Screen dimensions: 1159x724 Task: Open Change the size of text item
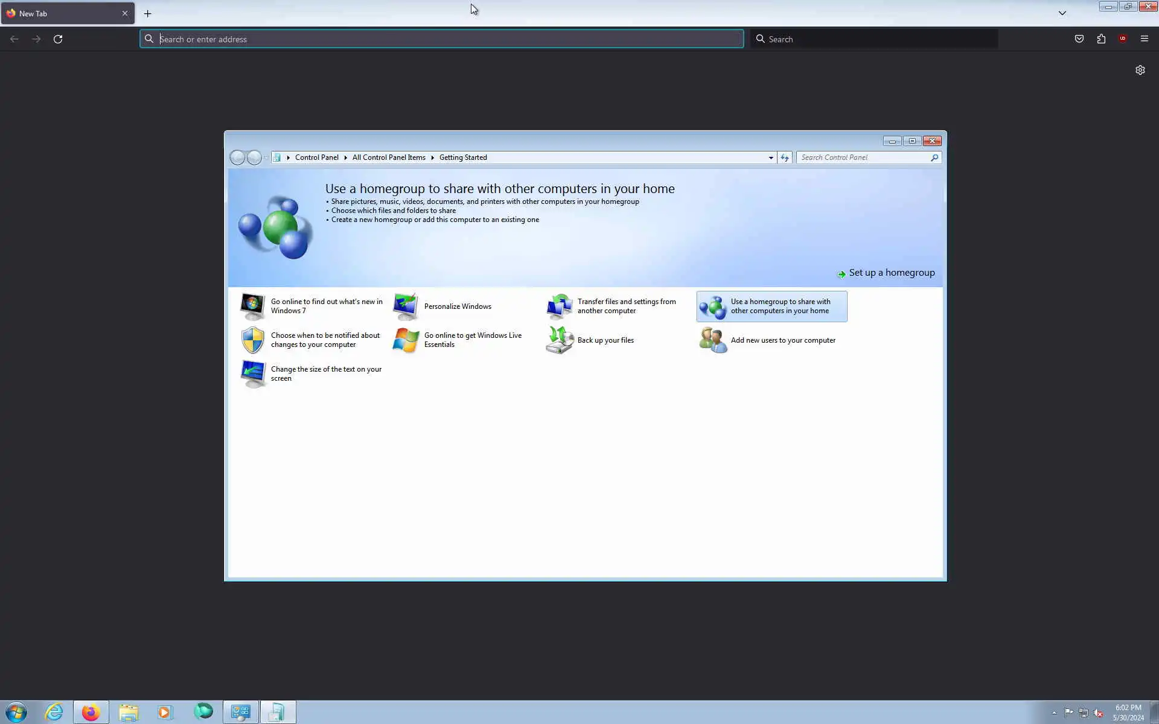[326, 374]
